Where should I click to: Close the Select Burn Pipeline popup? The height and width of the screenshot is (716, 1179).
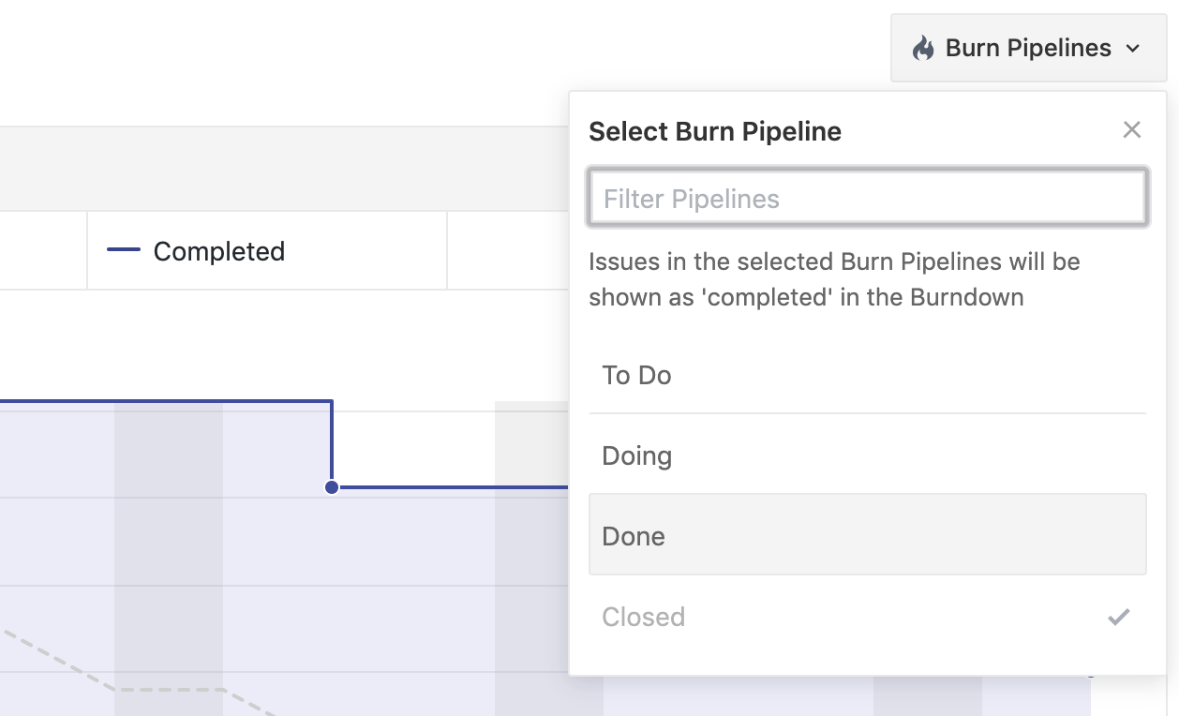tap(1132, 130)
